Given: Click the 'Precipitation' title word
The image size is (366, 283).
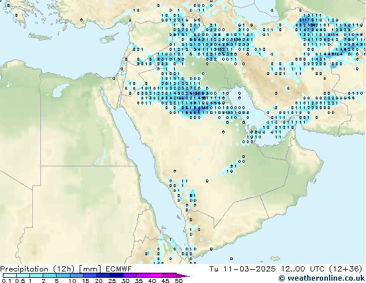Looking at the screenshot, I should click(24, 269).
